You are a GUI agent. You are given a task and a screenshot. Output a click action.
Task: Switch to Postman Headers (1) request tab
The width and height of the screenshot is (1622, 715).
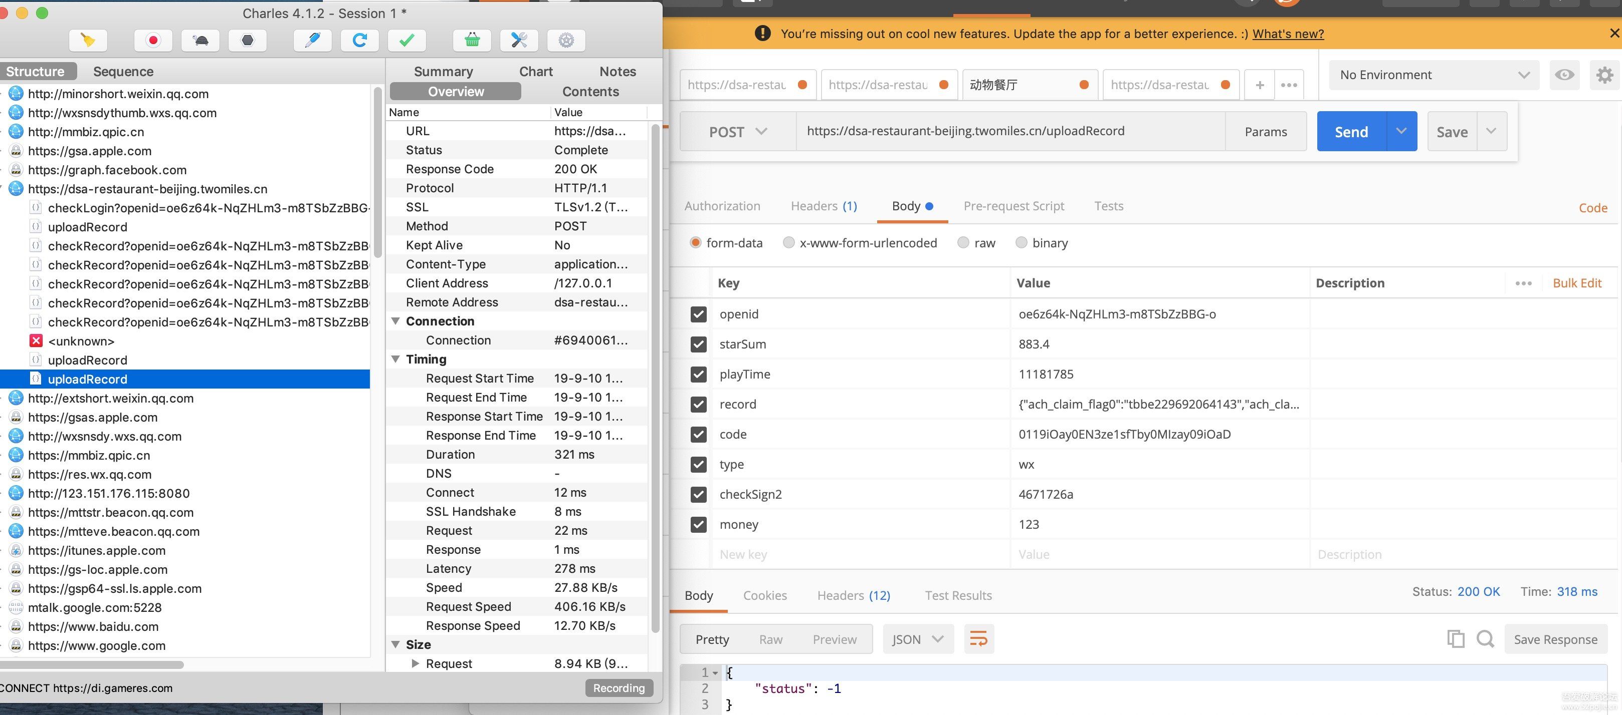(x=824, y=206)
